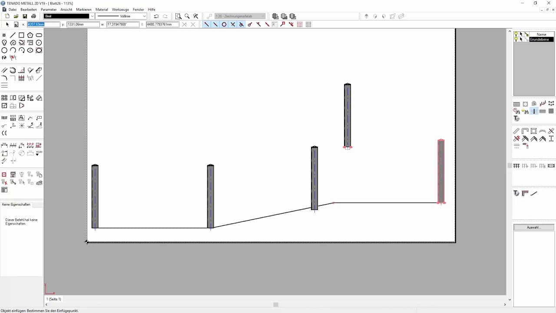Click the x coordinate input field
Screen dimensions: 556x313
pos(43,24)
